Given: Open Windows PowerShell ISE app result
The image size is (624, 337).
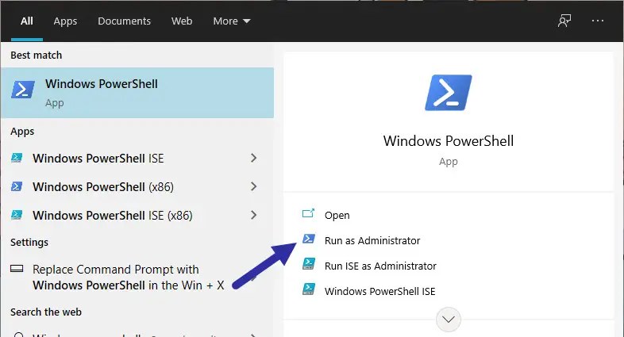Looking at the screenshot, I should 137,158.
